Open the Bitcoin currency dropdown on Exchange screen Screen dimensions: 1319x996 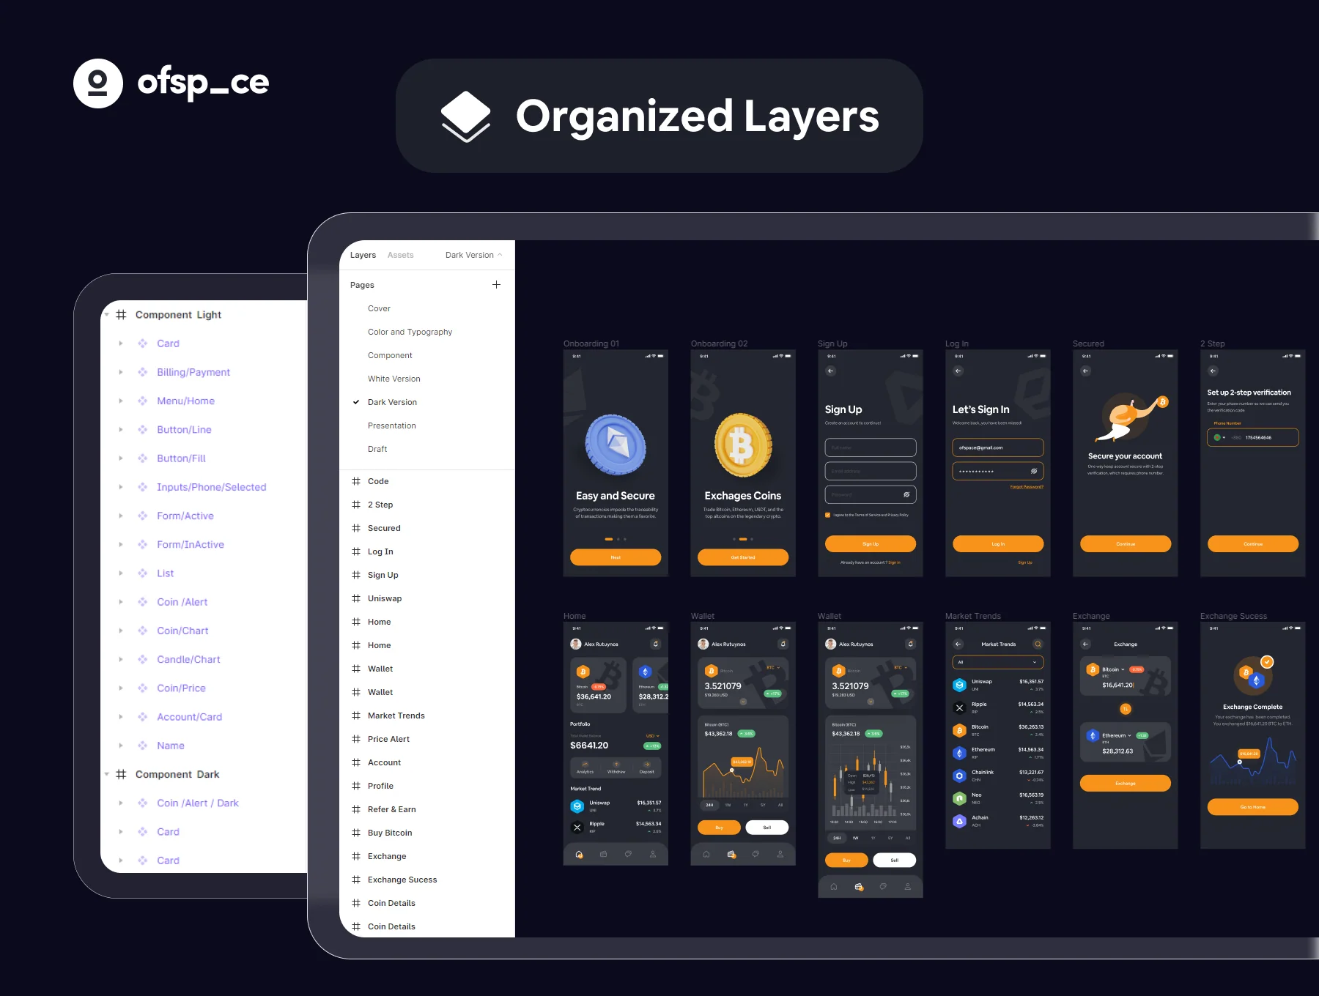pos(1114,669)
